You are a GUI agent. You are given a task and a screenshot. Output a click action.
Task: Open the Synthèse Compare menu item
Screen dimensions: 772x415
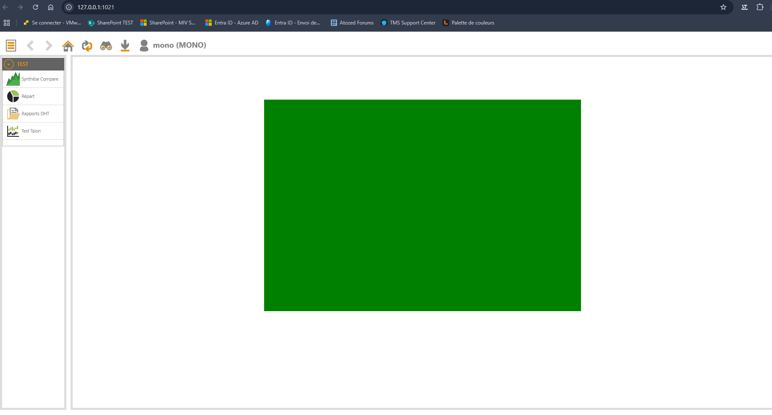click(33, 79)
